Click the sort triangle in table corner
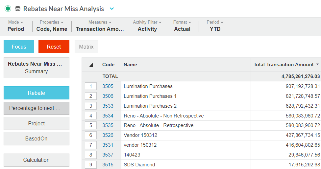321x169 pixels. [x=91, y=65]
